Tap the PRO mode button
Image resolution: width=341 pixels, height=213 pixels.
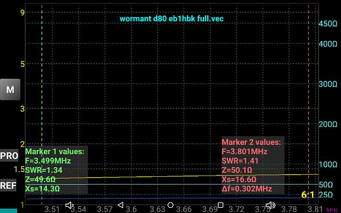[9, 155]
